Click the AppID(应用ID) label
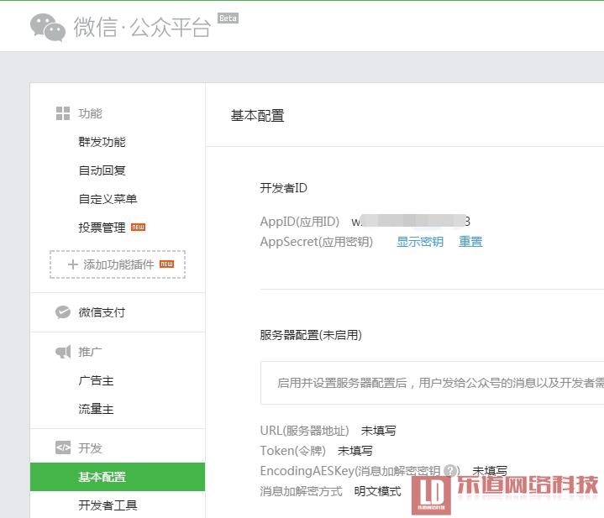The width and height of the screenshot is (604, 518). (300, 222)
